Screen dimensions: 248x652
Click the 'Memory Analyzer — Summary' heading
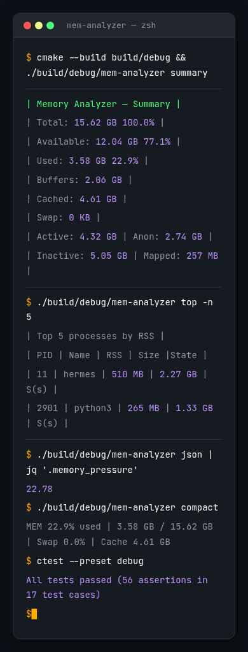(x=103, y=104)
